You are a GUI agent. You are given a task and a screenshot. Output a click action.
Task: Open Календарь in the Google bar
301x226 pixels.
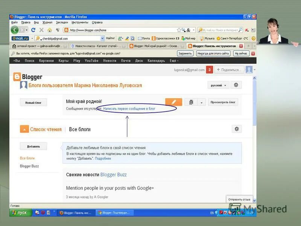tap(156, 61)
